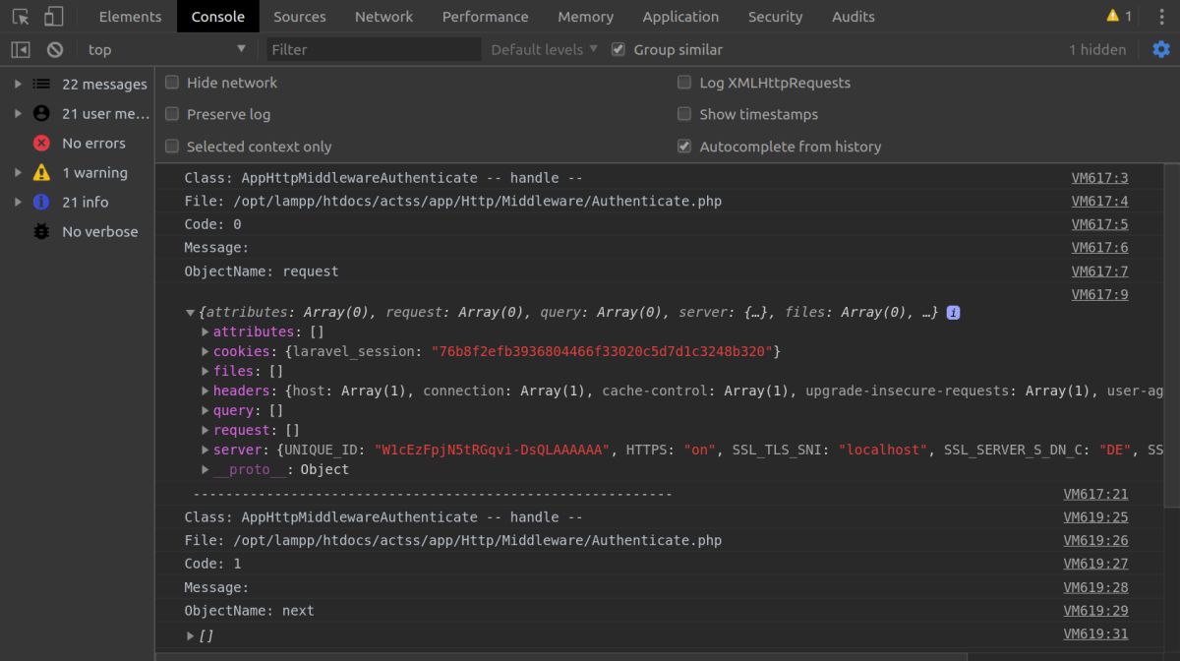Open source link VM617:21

pyautogui.click(x=1095, y=494)
